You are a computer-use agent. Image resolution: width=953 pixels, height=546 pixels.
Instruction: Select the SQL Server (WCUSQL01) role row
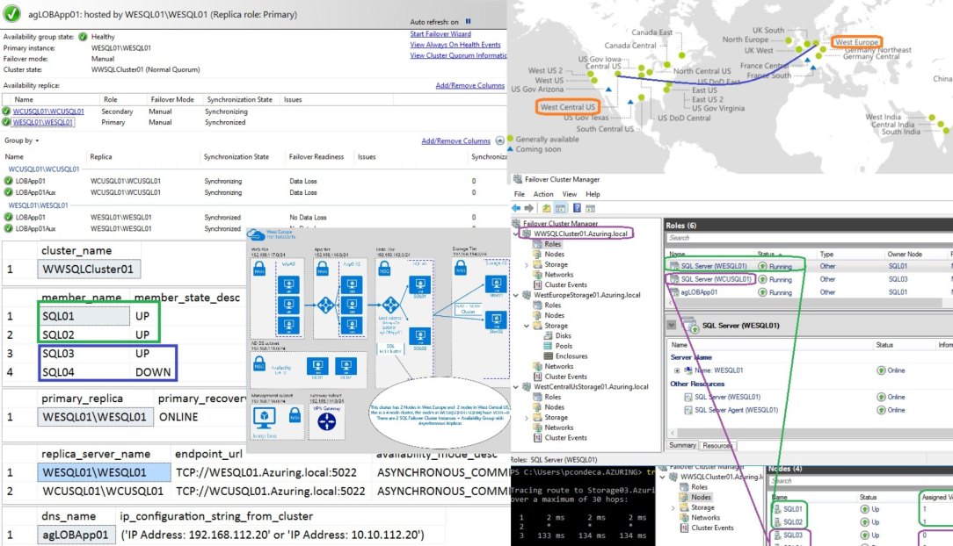[713, 279]
